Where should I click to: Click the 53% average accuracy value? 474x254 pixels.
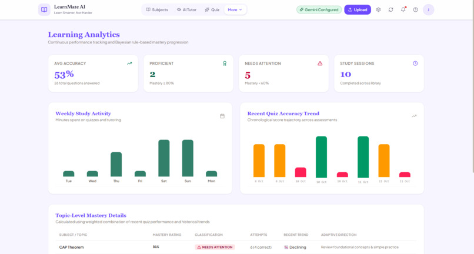(64, 74)
